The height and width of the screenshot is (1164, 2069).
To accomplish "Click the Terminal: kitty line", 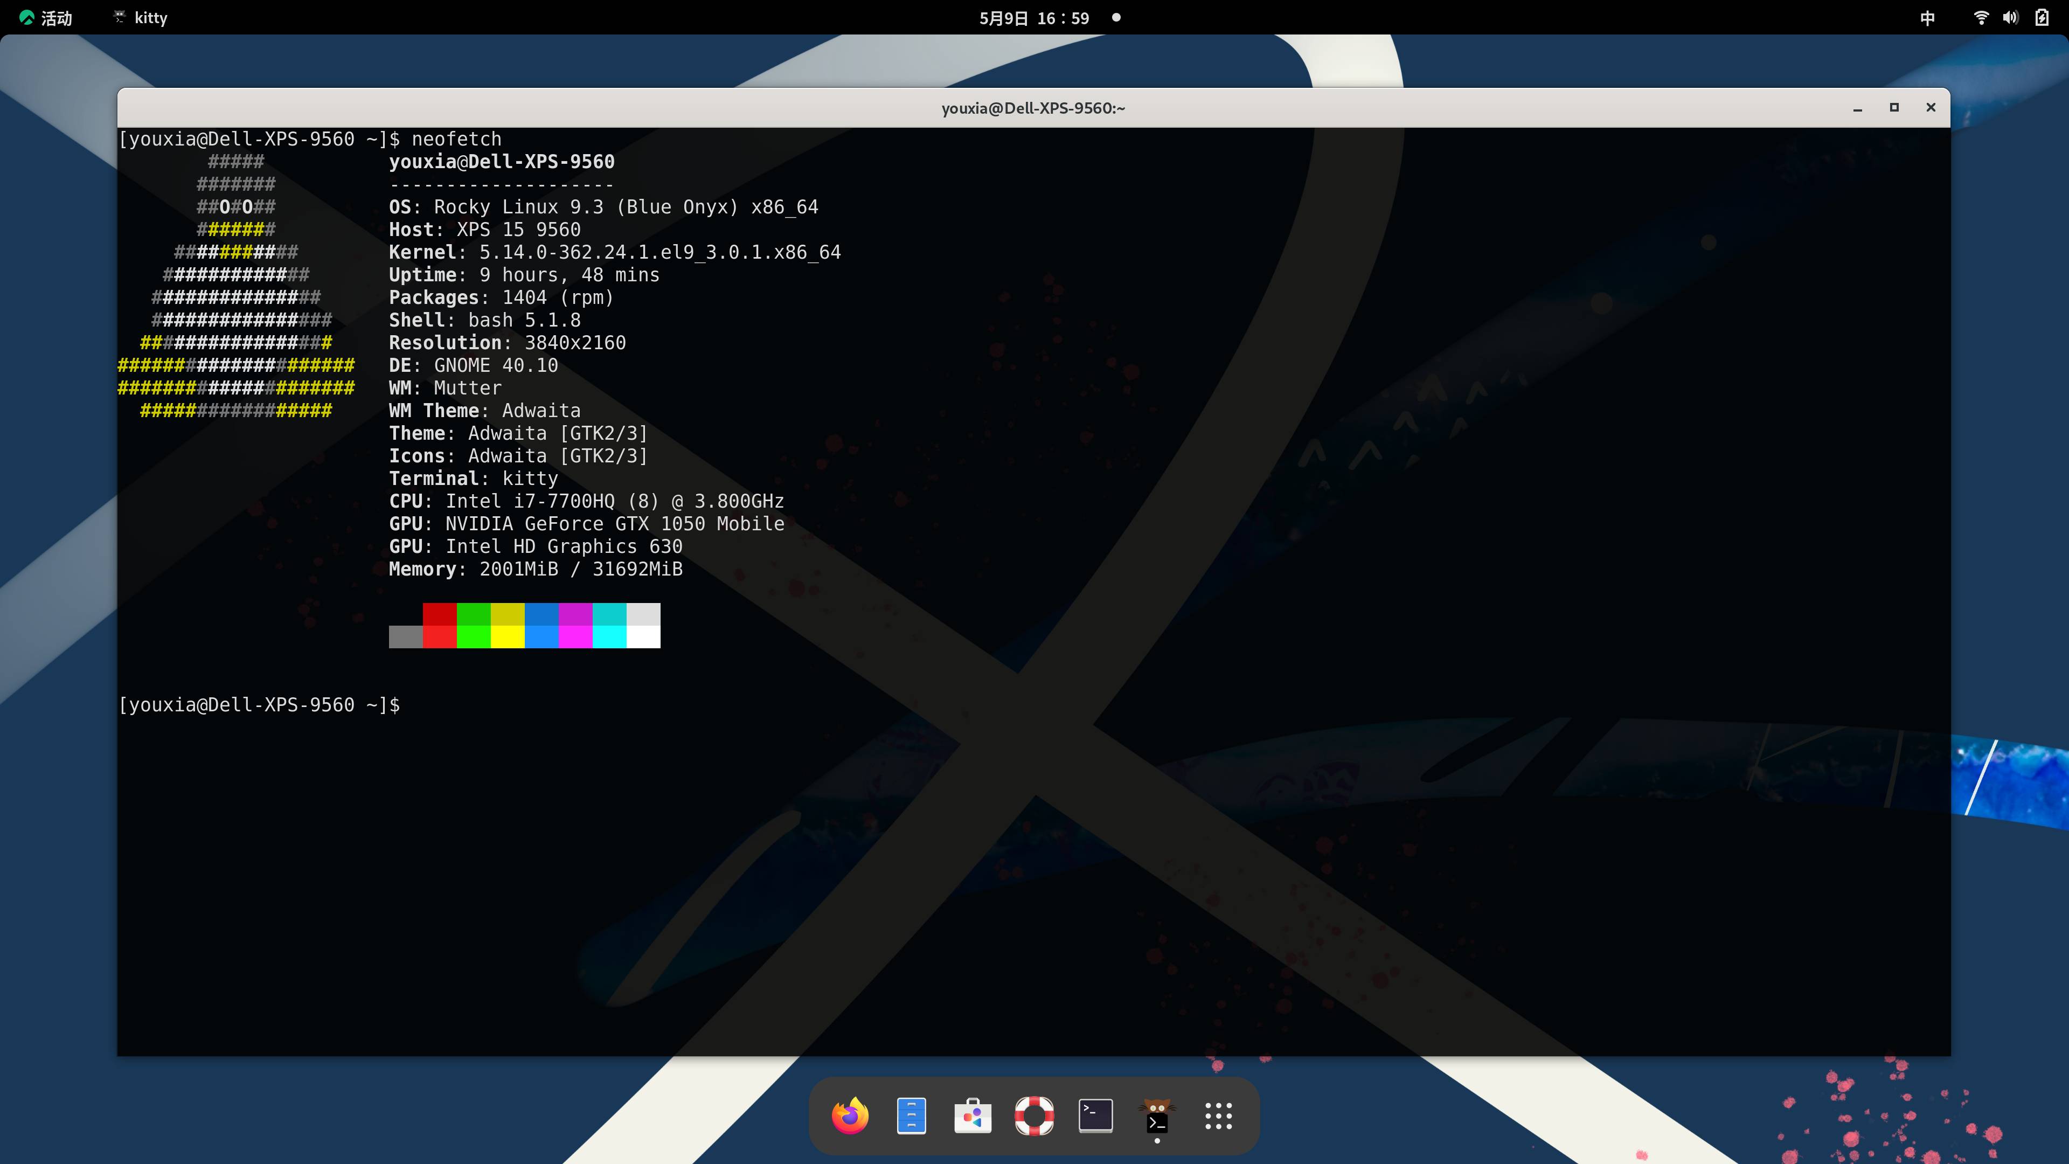I will [473, 479].
